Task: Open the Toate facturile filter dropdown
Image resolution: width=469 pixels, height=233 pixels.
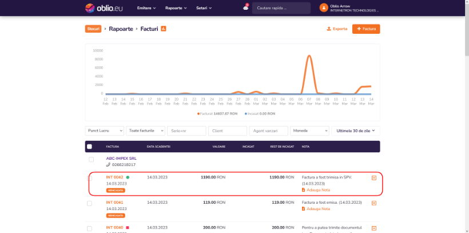Action: click(x=146, y=131)
